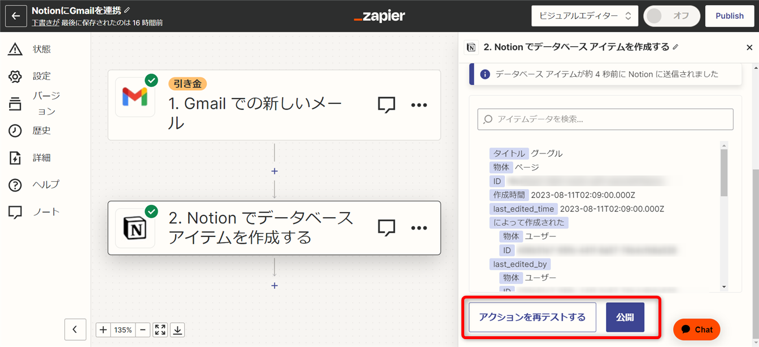The height and width of the screenshot is (347, 759).
Task: Open three-dot menu on the Notion step
Action: coord(419,227)
